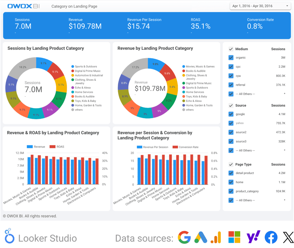The height and width of the screenshot is (248, 294).
Task: Click the Looker Studio logo icon
Action: tap(9, 236)
